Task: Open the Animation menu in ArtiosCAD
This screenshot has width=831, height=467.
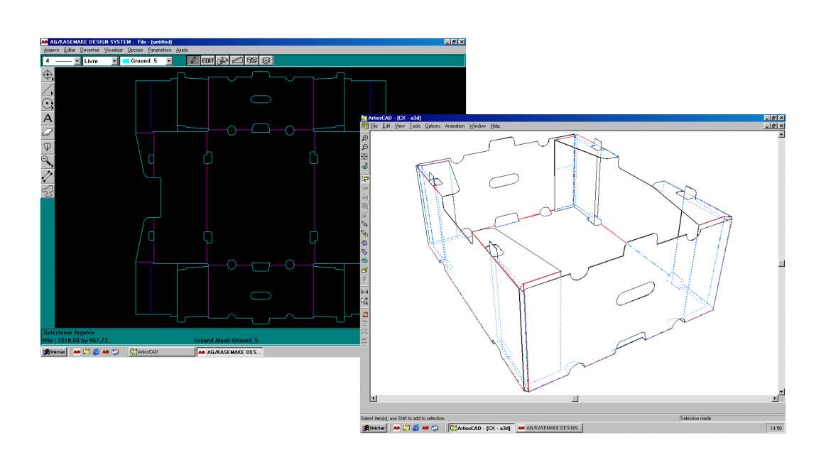Action: click(x=455, y=126)
